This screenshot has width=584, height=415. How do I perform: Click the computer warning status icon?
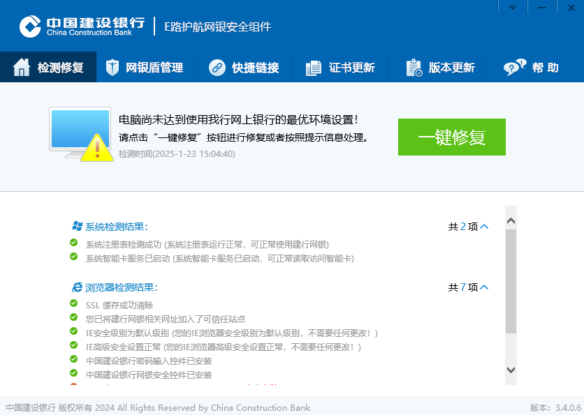[x=81, y=134]
